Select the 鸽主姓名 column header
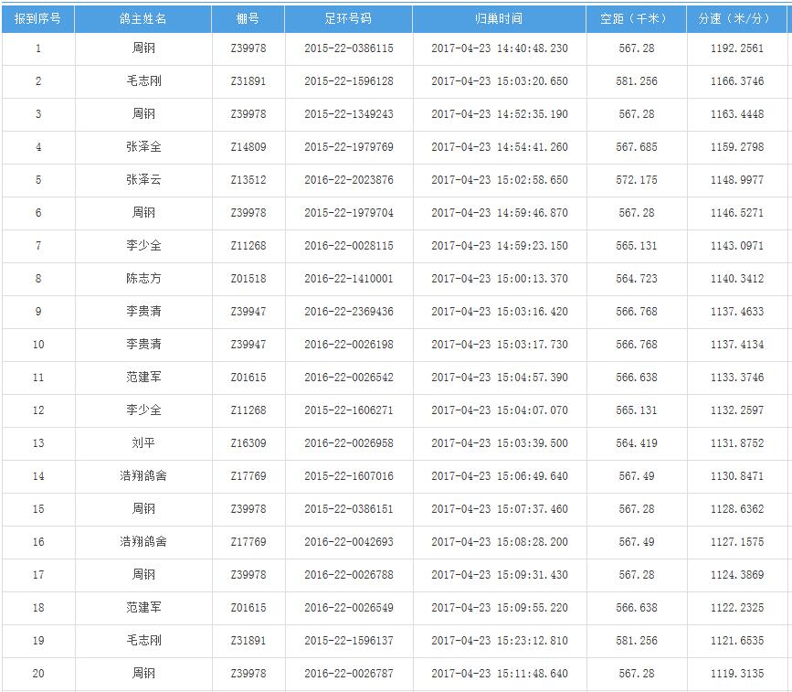 pos(143,18)
